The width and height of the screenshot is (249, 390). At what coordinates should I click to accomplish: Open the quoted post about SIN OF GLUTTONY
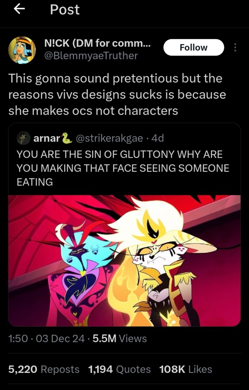[x=124, y=225]
